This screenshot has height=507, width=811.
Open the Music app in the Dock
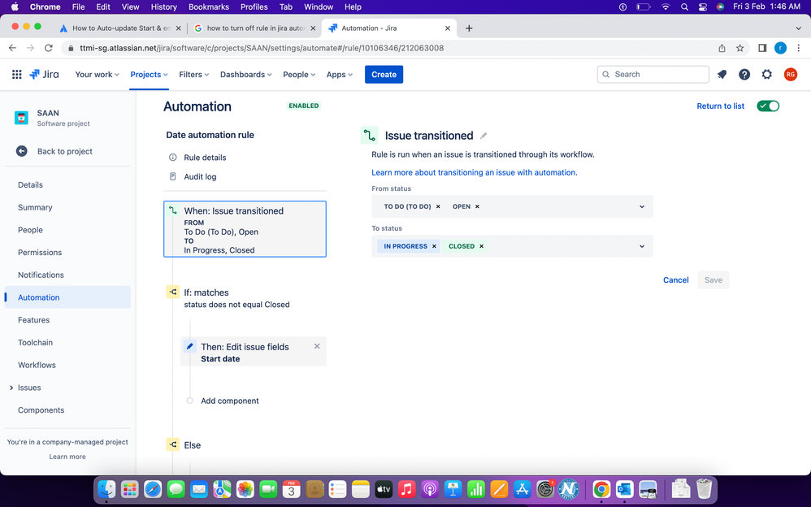click(406, 489)
